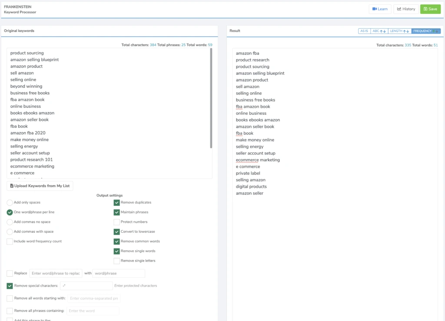The image size is (445, 321).
Task: Enable Include word frequency count
Action: click(x=10, y=242)
